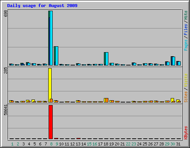Click day label 3 on the x-axis

23,144
